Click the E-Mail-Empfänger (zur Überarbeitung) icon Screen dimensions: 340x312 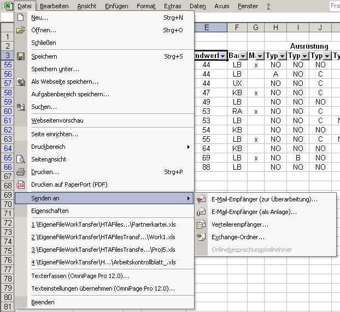(x=201, y=199)
